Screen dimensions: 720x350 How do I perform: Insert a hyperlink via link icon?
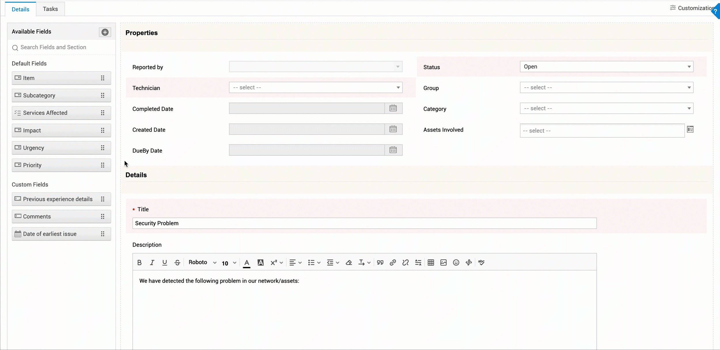click(x=393, y=262)
